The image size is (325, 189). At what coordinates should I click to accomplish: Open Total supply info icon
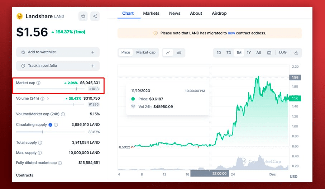[40, 142]
